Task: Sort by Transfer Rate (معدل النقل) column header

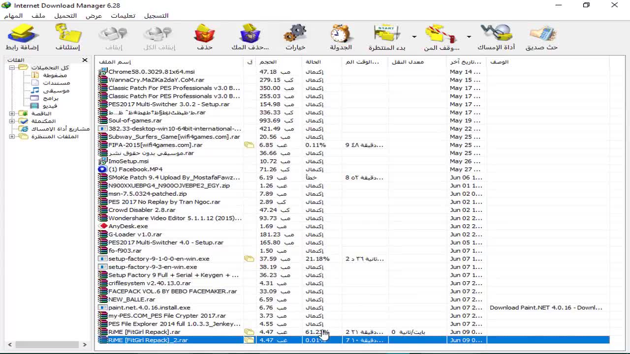Action: (x=417, y=62)
